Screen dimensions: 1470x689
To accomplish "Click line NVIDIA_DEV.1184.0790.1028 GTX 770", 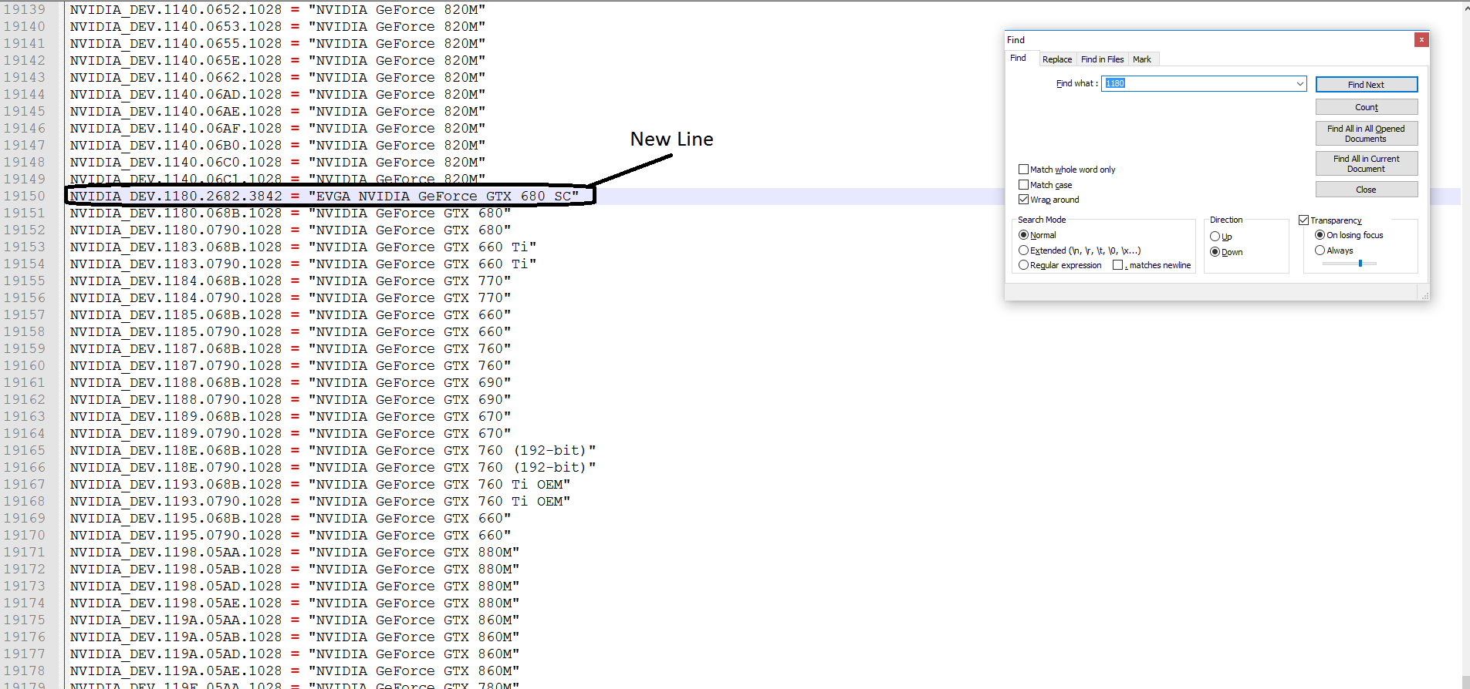I will point(290,298).
